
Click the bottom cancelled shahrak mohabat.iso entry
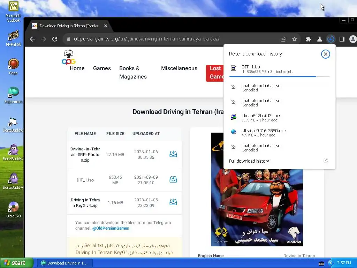pyautogui.click(x=279, y=148)
